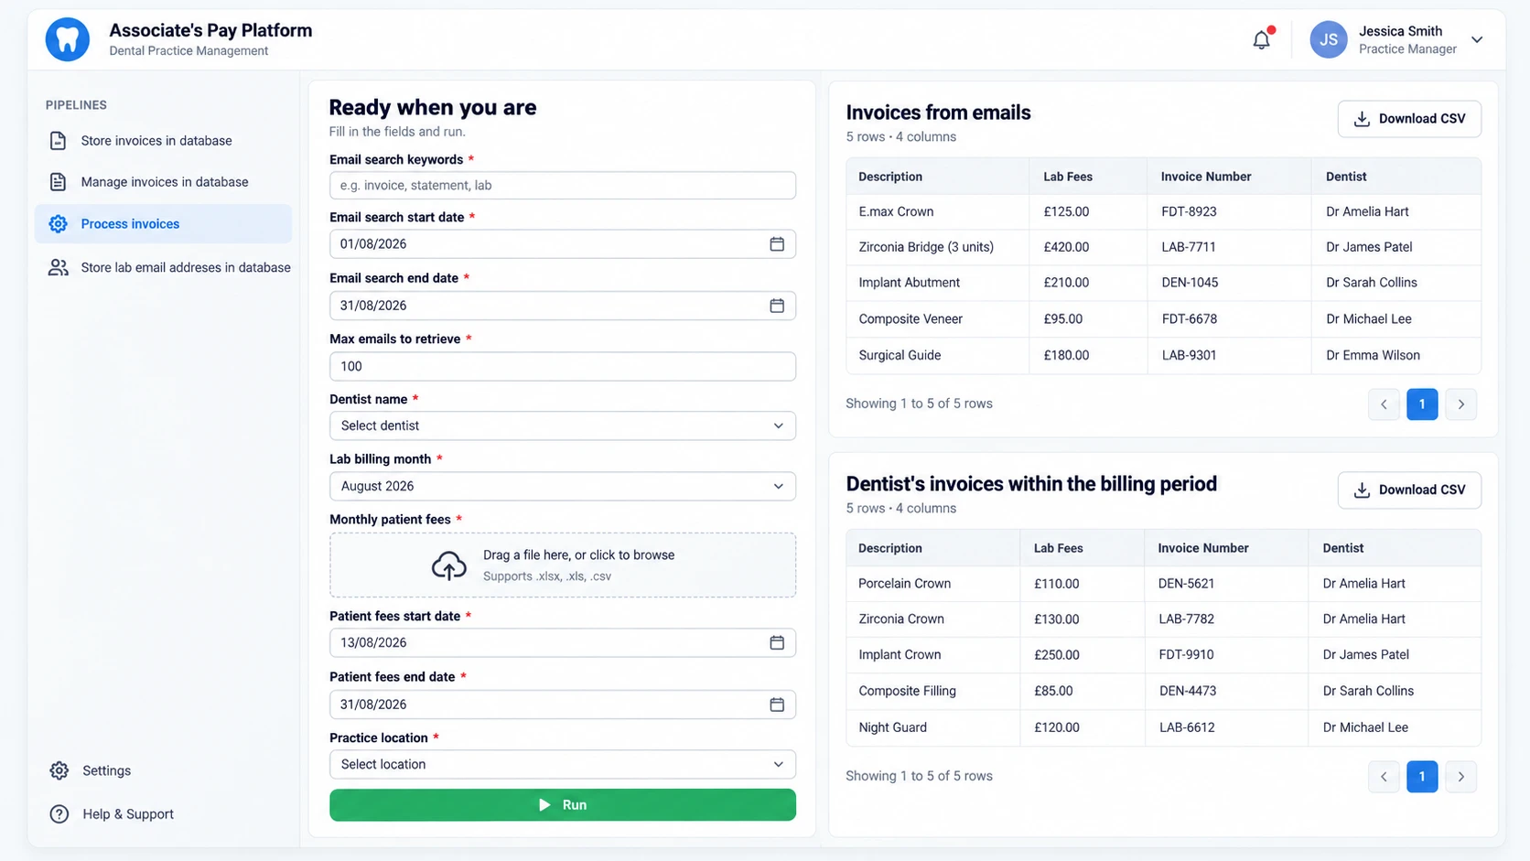Open the Lab billing month dropdown

click(563, 486)
